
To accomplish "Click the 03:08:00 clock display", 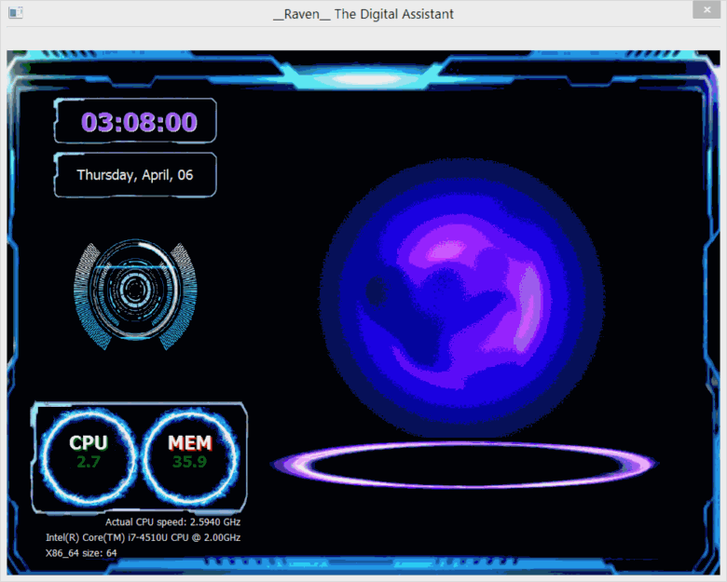I will (139, 122).
